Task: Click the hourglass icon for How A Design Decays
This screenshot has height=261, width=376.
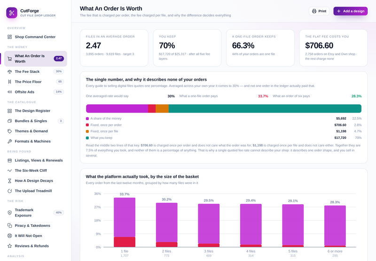Action: click(x=9, y=181)
